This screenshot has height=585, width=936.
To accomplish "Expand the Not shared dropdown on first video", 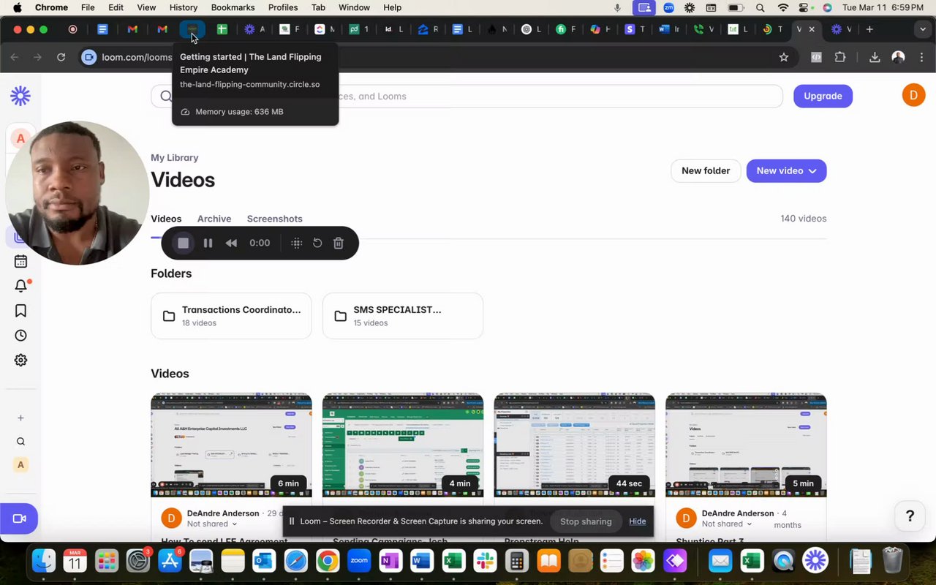I will [x=212, y=524].
